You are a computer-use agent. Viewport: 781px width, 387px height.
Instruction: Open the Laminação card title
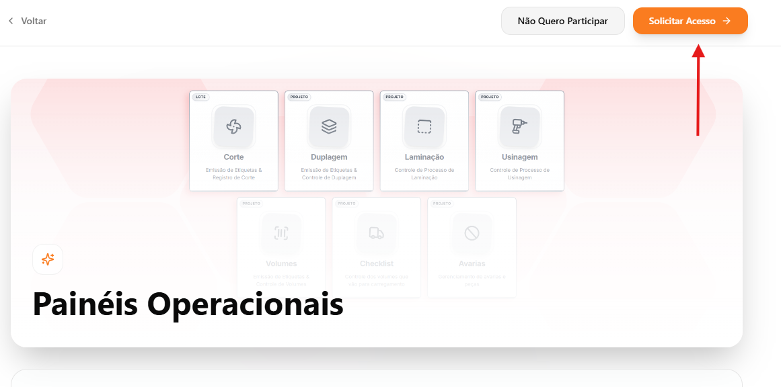point(424,157)
